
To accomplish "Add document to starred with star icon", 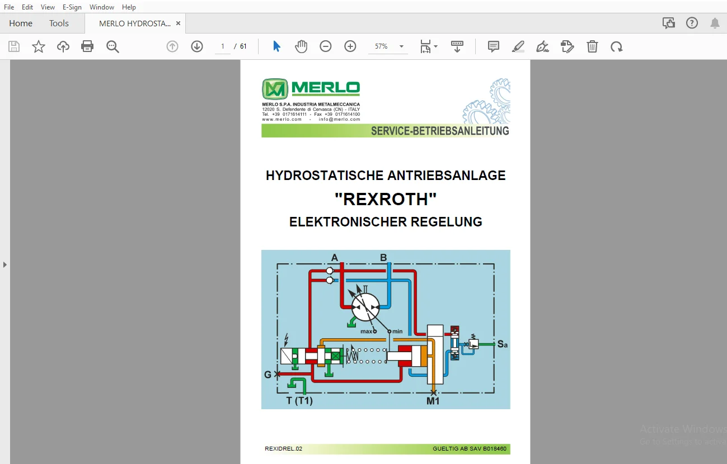I will [x=39, y=46].
